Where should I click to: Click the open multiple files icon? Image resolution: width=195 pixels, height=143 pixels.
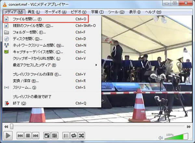tap(6, 25)
